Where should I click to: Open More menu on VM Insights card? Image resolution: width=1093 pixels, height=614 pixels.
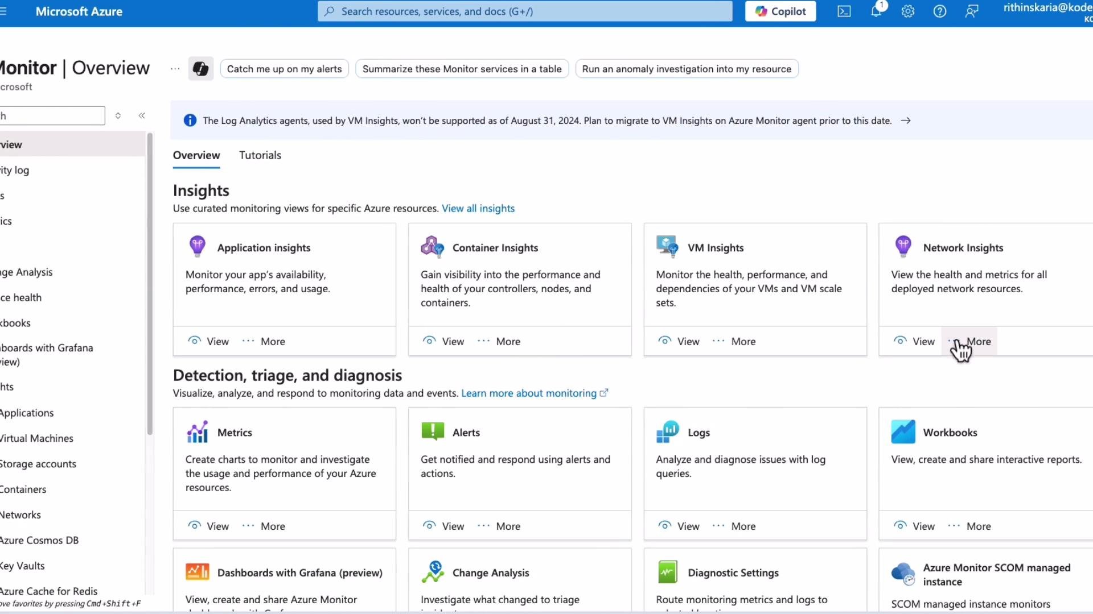tap(734, 341)
